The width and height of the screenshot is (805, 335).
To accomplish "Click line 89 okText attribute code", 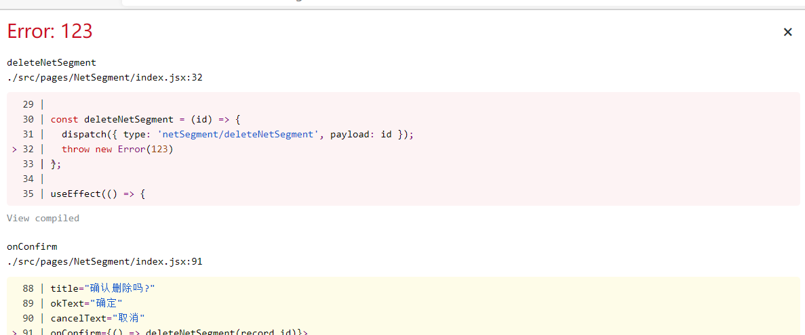I will [x=86, y=303].
